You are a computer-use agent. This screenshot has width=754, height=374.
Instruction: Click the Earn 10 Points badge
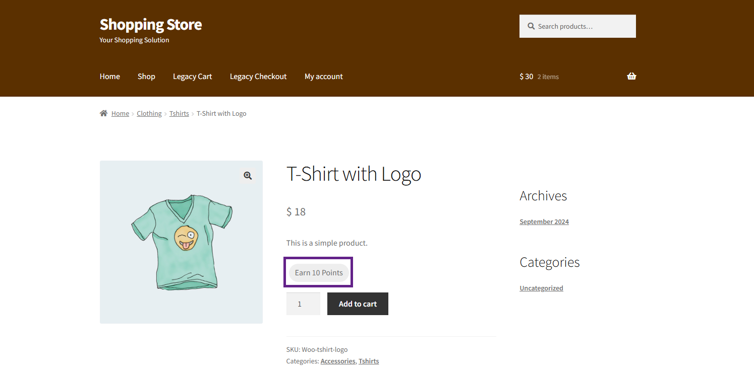318,273
